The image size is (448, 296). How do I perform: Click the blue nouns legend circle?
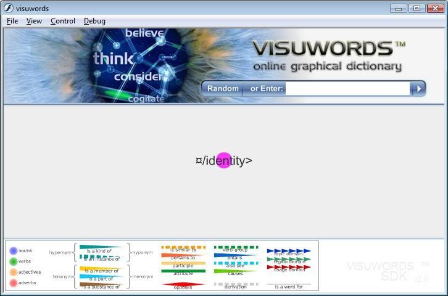click(13, 250)
